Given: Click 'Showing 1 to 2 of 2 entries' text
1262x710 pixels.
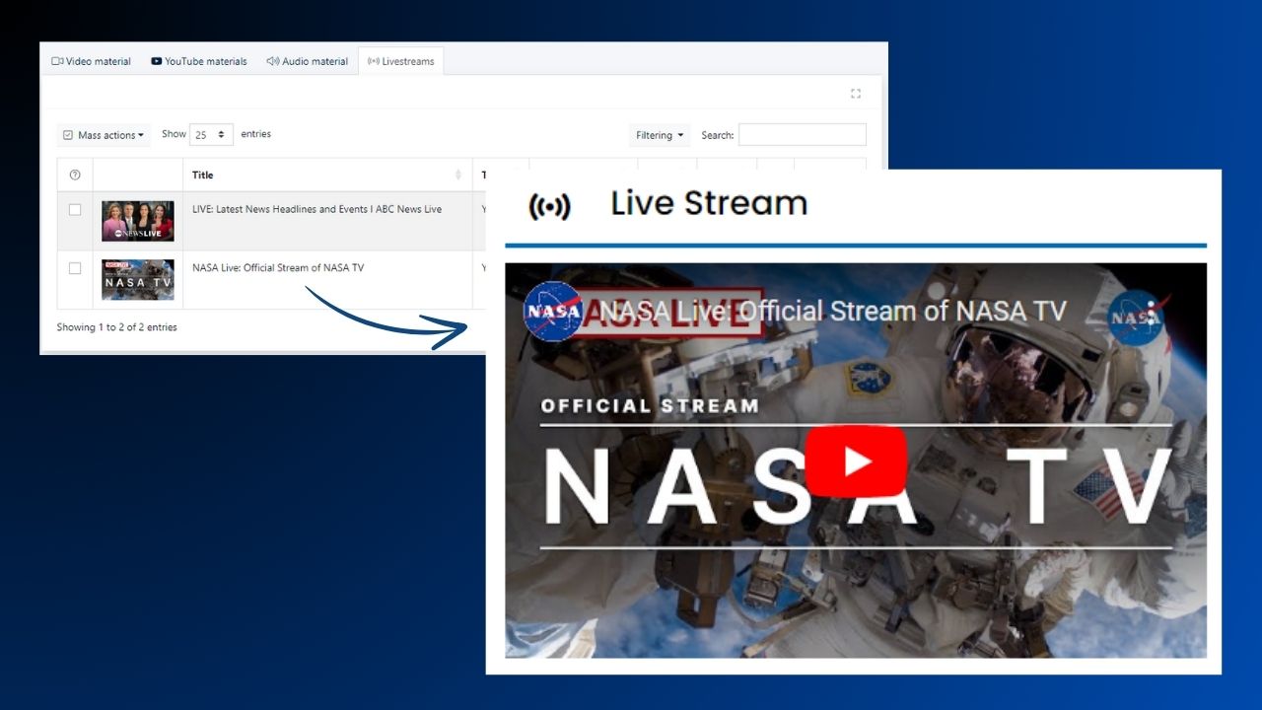Looking at the screenshot, I should pyautogui.click(x=117, y=327).
